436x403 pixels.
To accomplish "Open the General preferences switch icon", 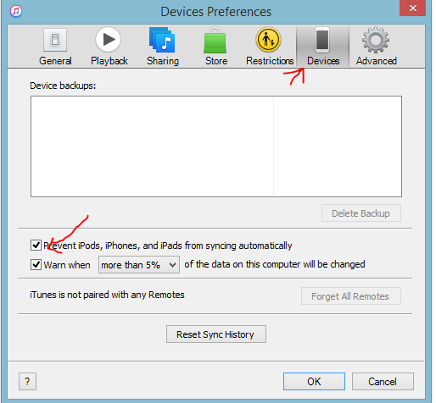I will tap(55, 40).
